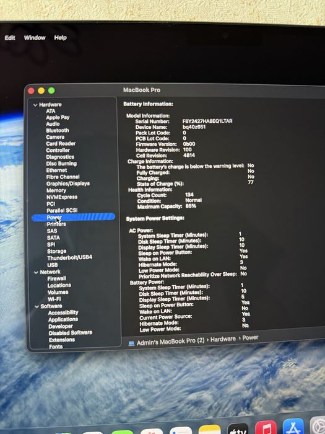Screen dimensions: 325x434
Task: Select Extensions under Software
Action: tap(62, 340)
